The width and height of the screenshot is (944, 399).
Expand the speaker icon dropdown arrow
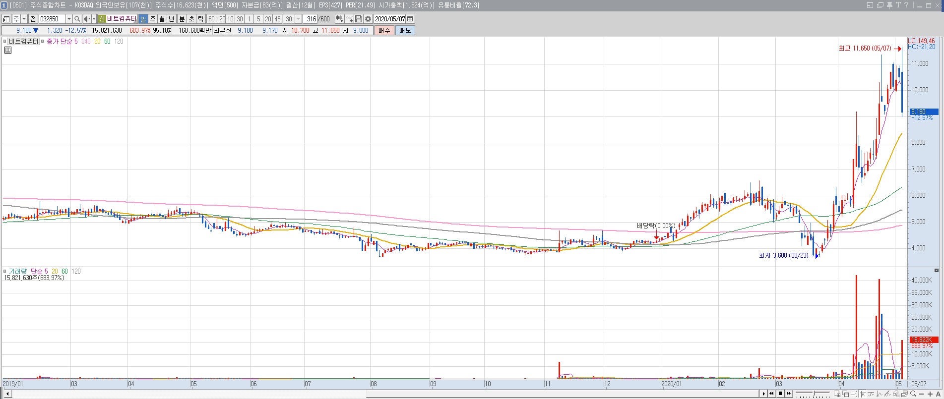[x=94, y=19]
